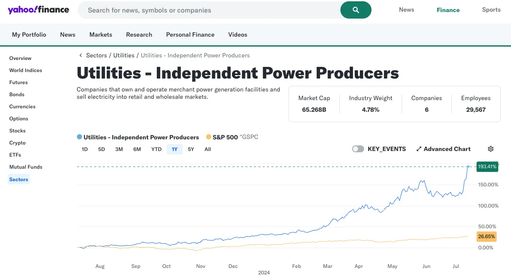Click the Yahoo Finance logo
The image size is (511, 280).
[x=38, y=10]
